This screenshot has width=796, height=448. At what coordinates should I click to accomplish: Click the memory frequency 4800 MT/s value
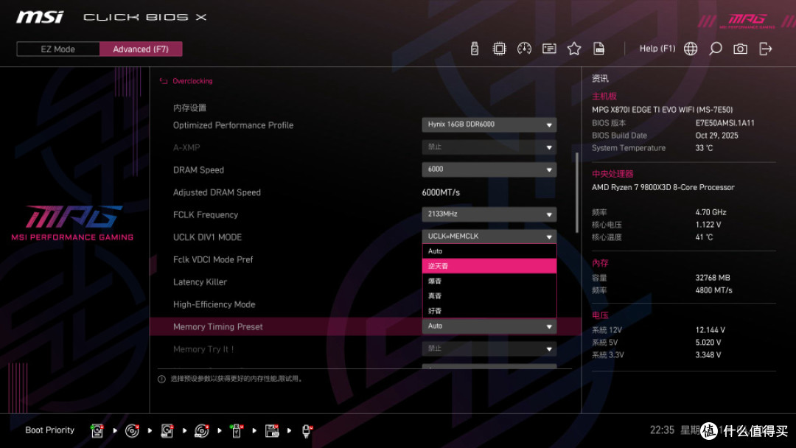tap(713, 290)
